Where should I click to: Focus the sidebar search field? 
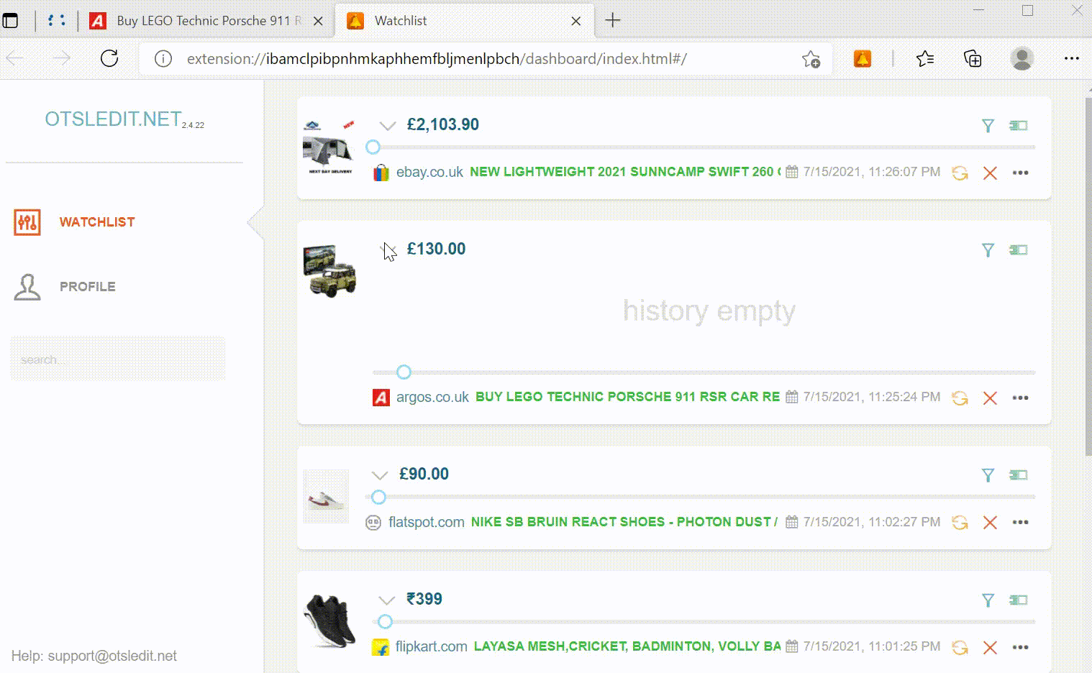pyautogui.click(x=118, y=359)
